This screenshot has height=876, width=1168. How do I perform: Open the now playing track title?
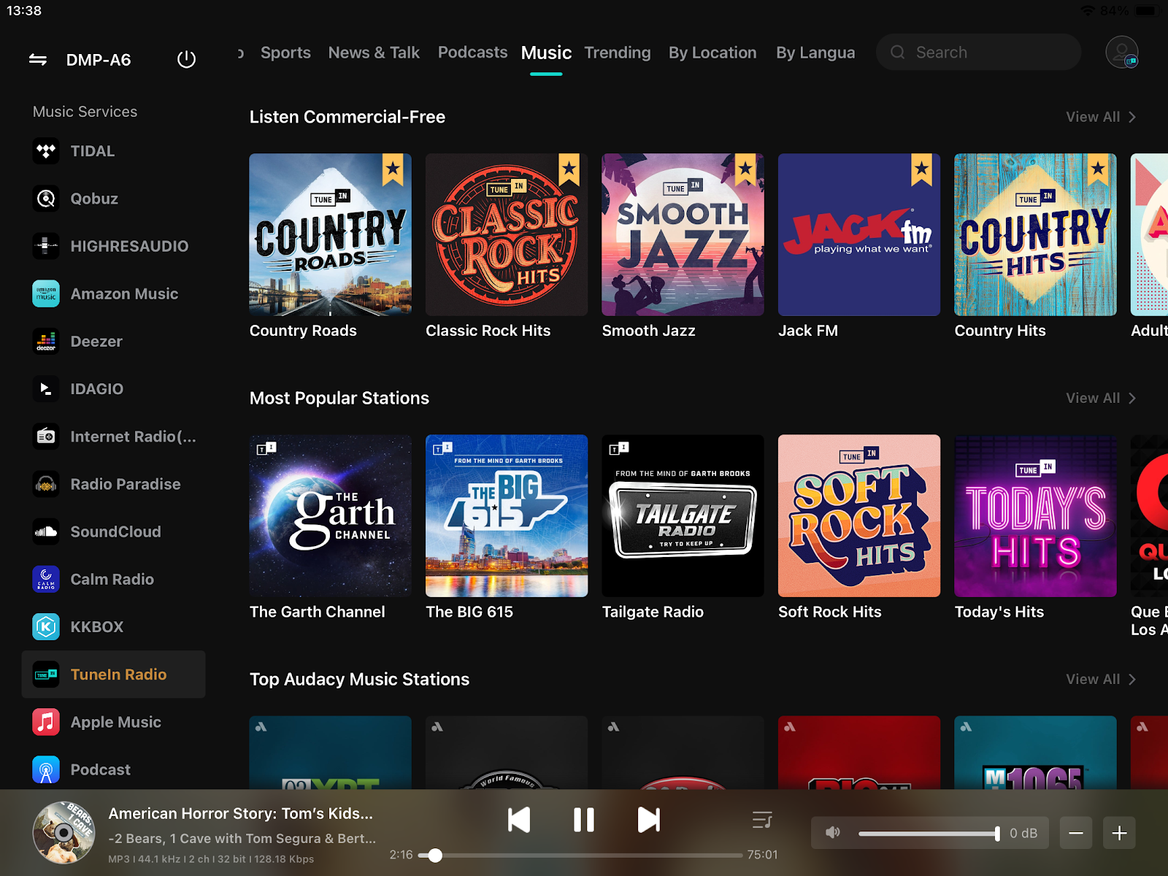(241, 813)
